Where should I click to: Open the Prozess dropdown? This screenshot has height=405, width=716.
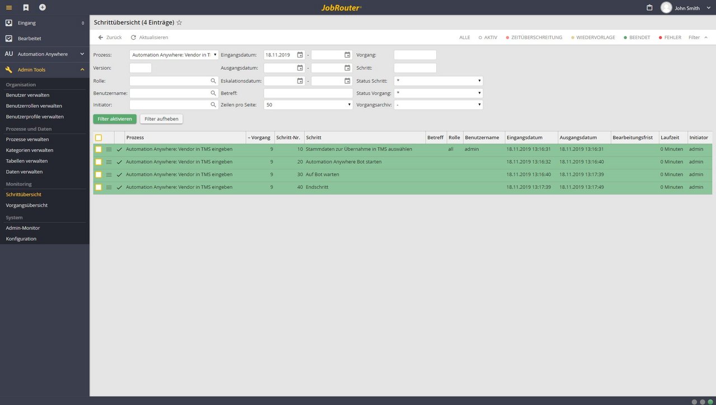174,55
